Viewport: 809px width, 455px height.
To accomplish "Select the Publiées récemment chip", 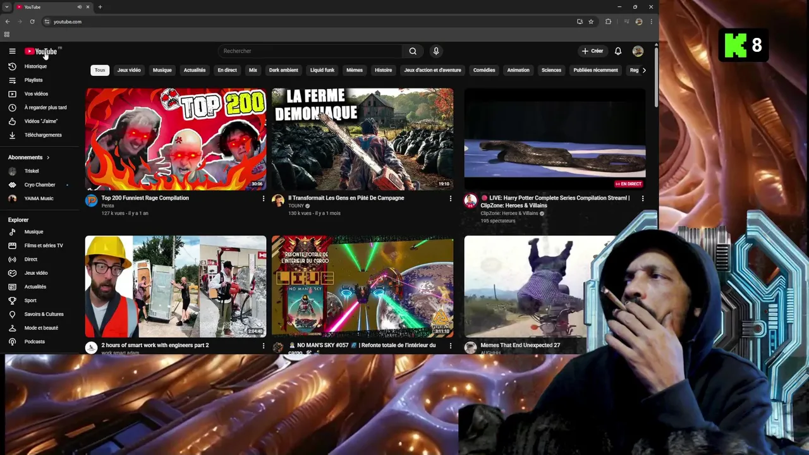I will click(x=595, y=70).
